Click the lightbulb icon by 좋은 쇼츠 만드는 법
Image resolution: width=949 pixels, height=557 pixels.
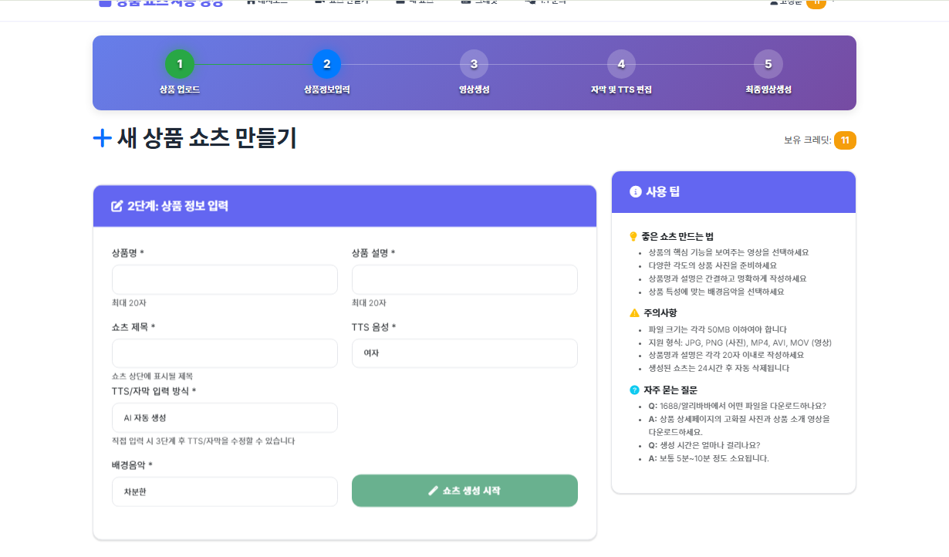634,236
